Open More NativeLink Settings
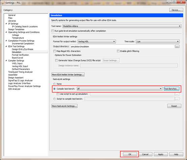Viewport: 187px width, 160px height. [x=64, y=106]
